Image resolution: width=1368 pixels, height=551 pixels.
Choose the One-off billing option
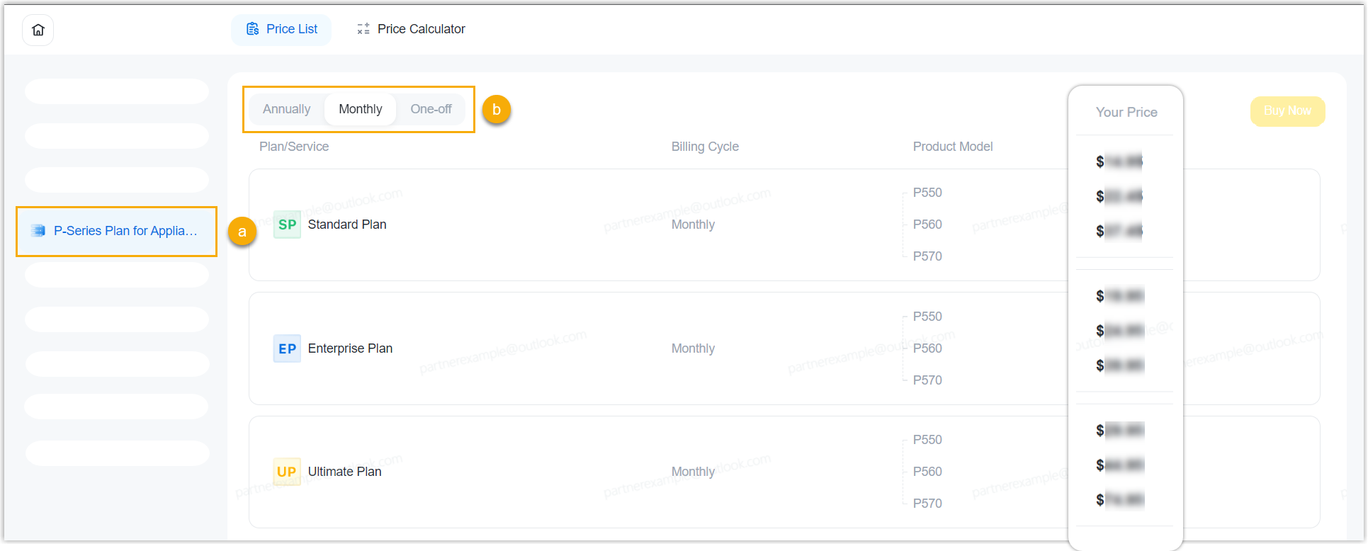click(431, 109)
